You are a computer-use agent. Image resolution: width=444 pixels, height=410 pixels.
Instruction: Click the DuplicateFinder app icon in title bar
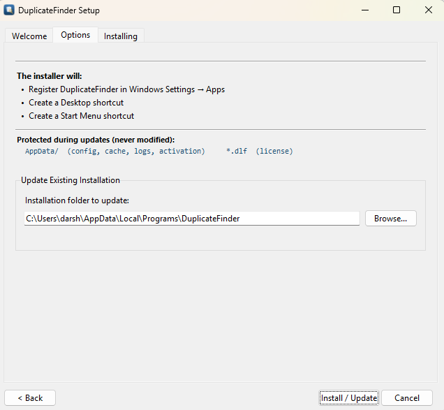tap(9, 10)
